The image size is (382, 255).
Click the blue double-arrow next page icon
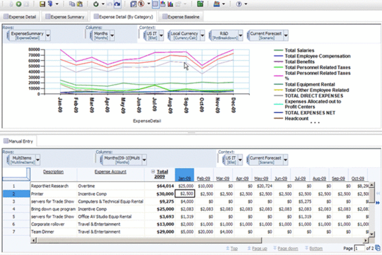(378, 203)
